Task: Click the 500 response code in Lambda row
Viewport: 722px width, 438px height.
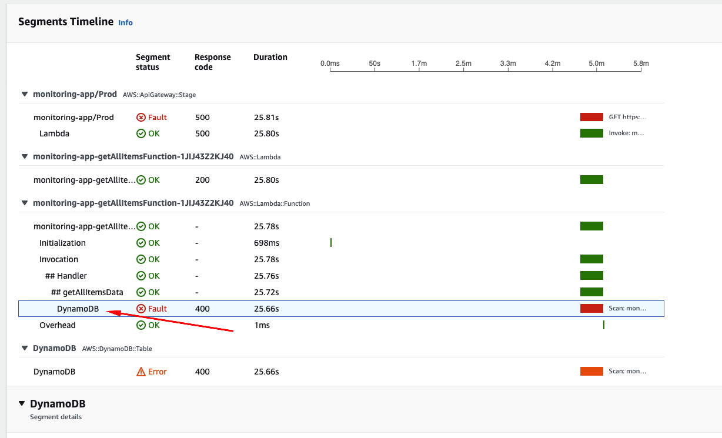Action: [x=202, y=133]
